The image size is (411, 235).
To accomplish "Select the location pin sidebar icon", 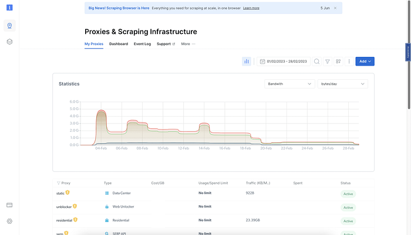I will [9, 26].
